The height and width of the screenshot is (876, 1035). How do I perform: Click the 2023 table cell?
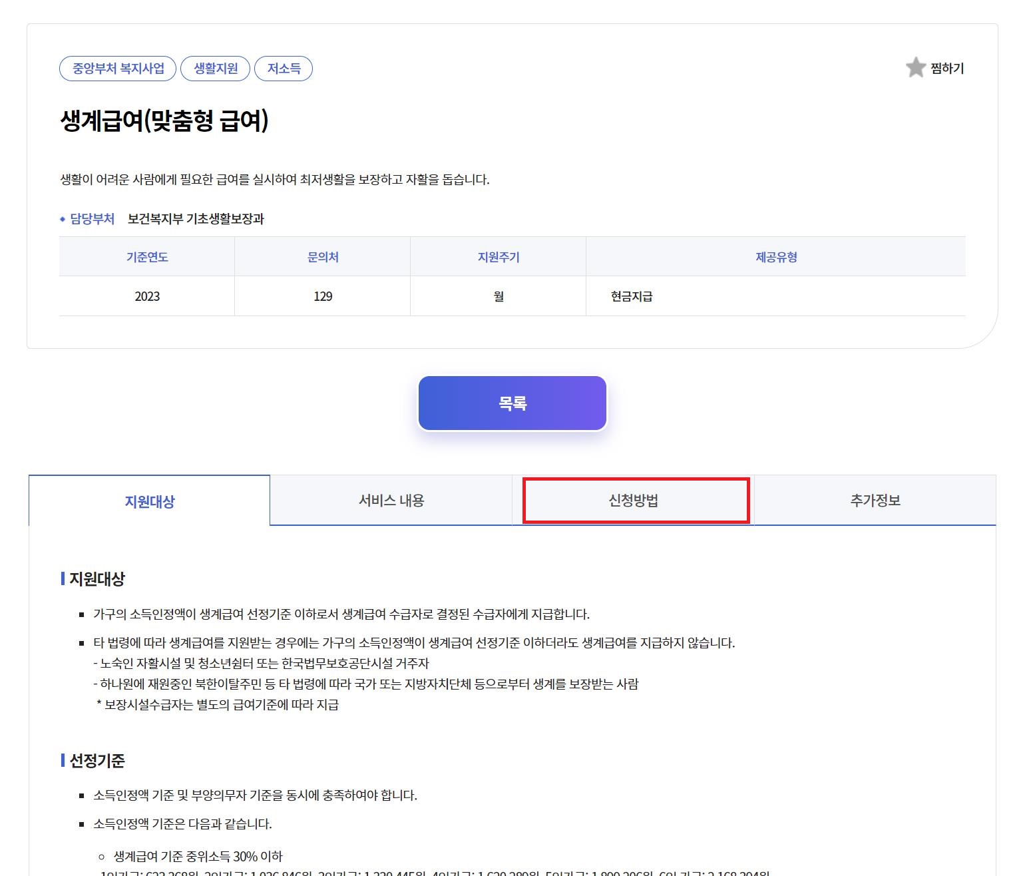point(147,296)
